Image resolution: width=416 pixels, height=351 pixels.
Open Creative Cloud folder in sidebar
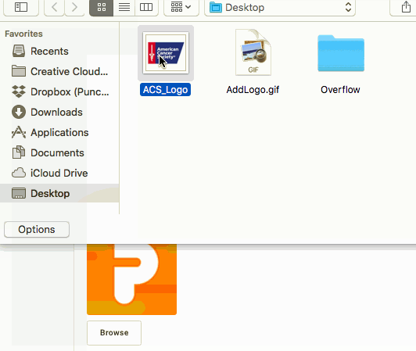59,71
